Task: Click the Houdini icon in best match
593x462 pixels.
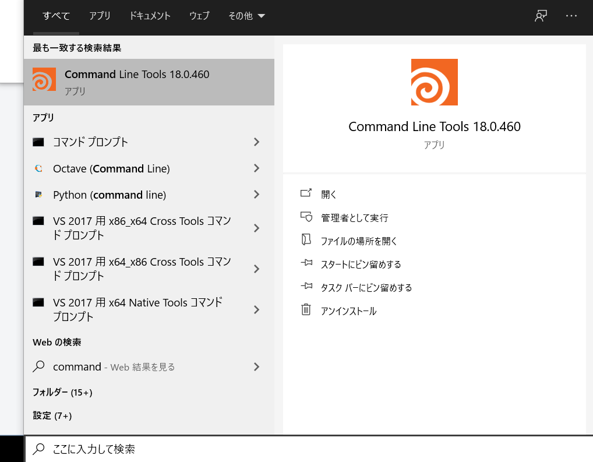Action: click(44, 79)
